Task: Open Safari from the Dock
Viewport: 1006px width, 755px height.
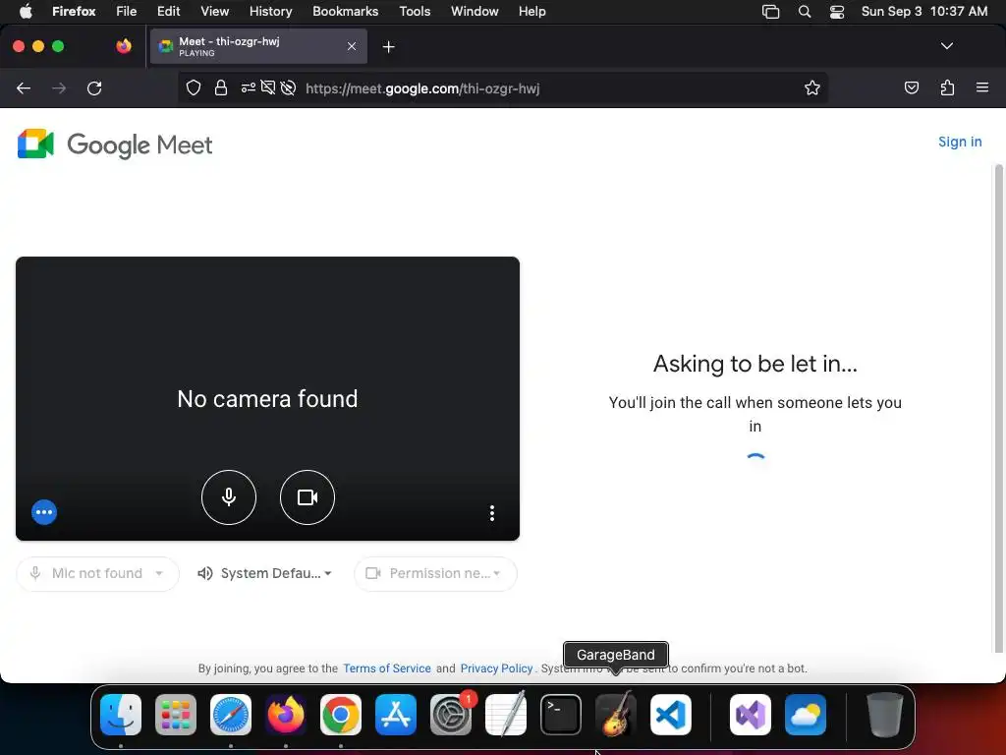Action: [231, 715]
